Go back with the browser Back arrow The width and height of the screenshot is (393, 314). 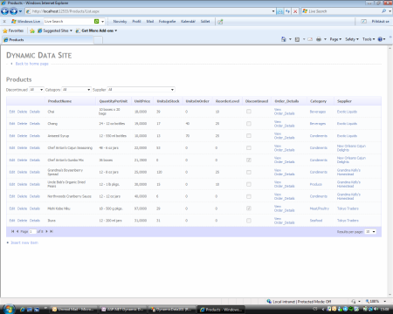[x=4, y=11]
